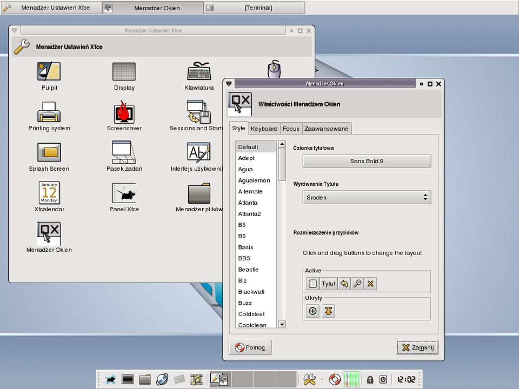Image resolution: width=519 pixels, height=389 pixels.
Task: Launch the mail envelope icon in panel
Action: click(179, 379)
